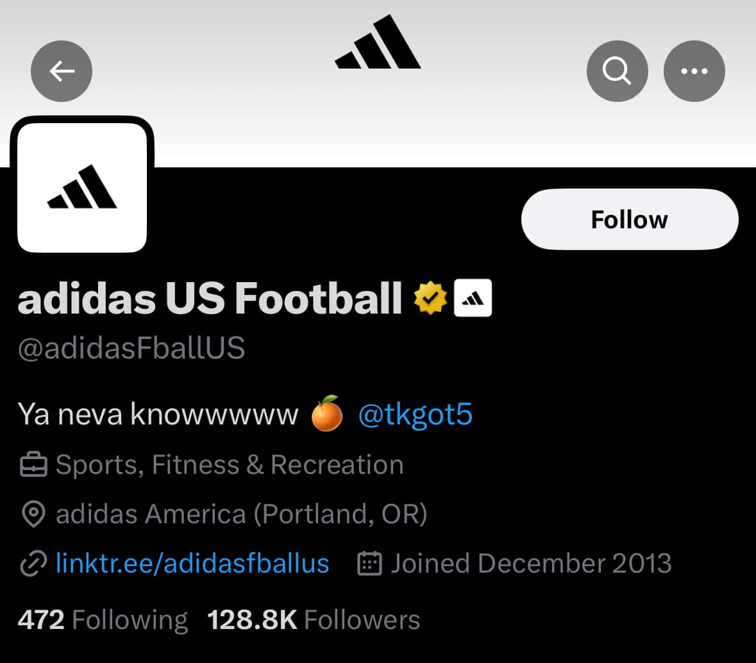Tap the header banner adidas logo

coord(378,44)
